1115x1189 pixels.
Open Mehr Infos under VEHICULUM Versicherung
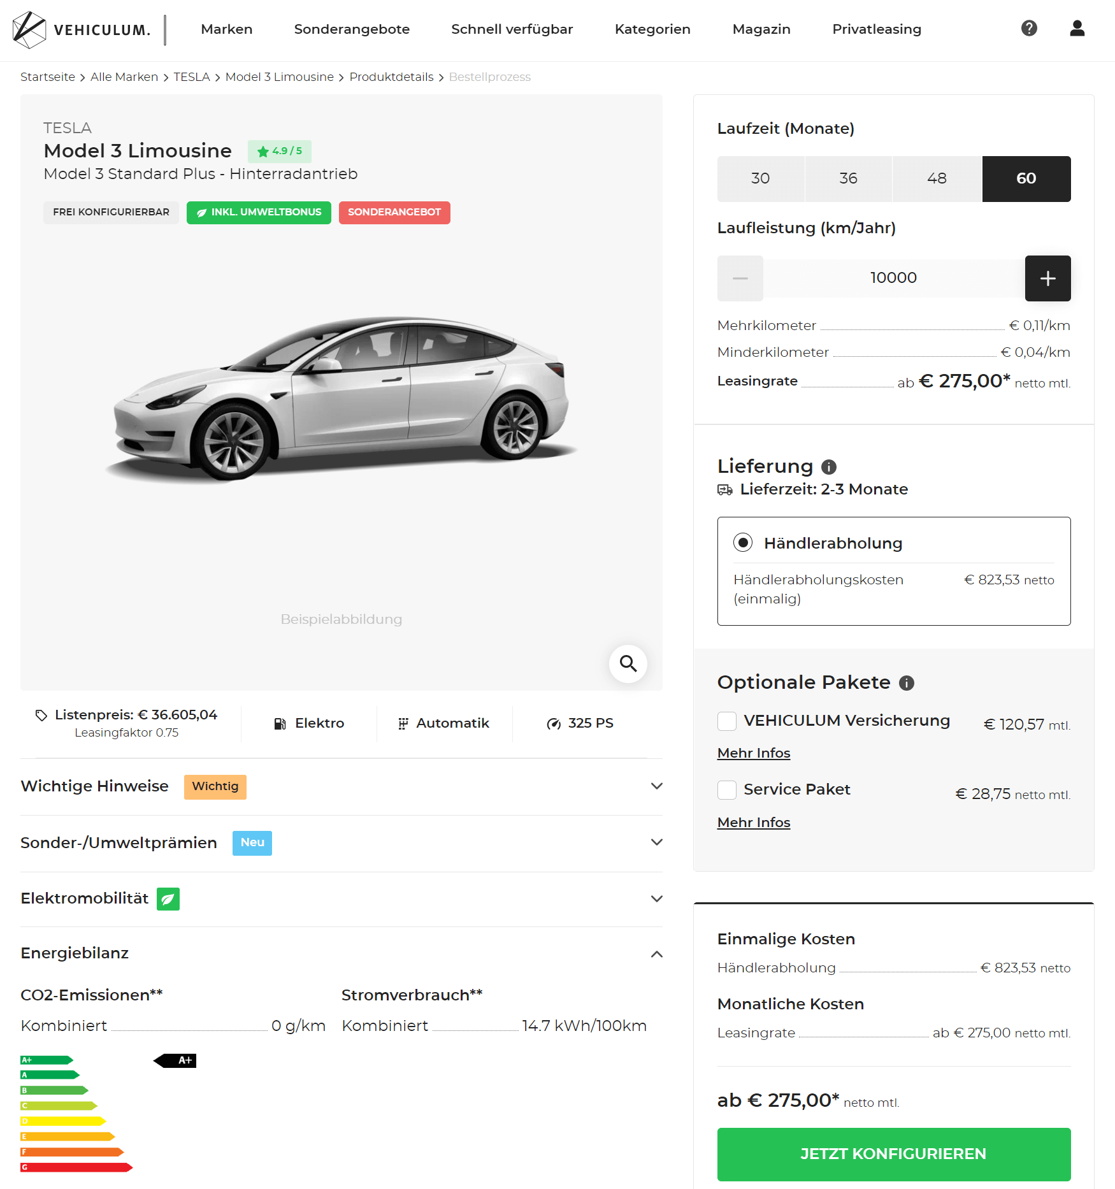pyautogui.click(x=754, y=753)
